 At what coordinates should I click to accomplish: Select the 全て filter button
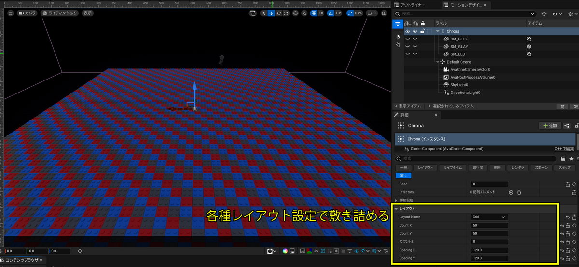403,175
